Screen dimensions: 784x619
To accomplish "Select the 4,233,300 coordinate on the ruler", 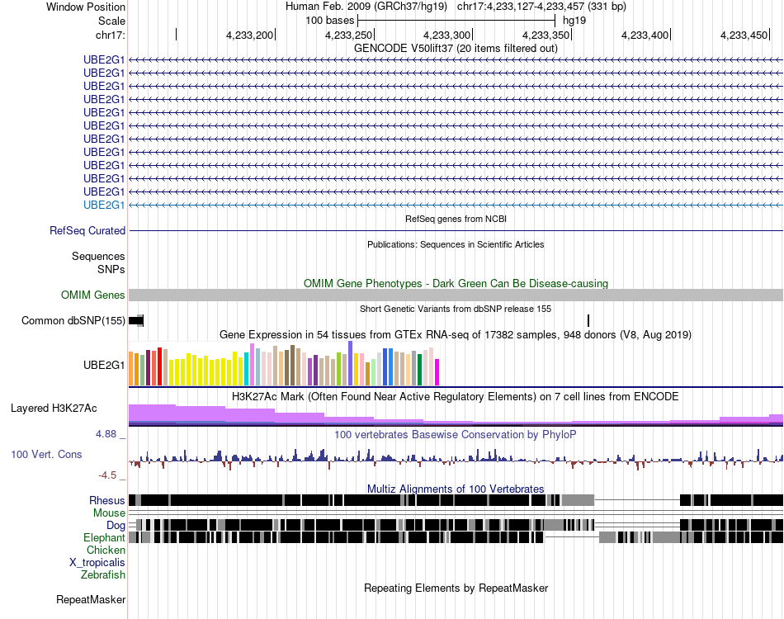I will pos(447,35).
